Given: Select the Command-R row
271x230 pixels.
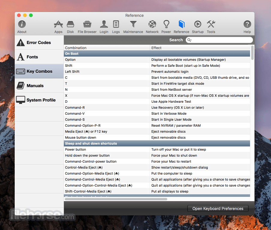Looking at the screenshot, I should pos(157,108).
